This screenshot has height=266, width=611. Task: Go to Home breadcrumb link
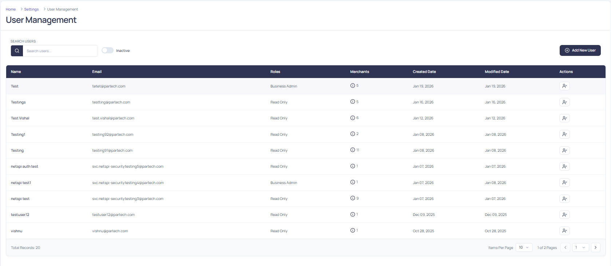11,9
